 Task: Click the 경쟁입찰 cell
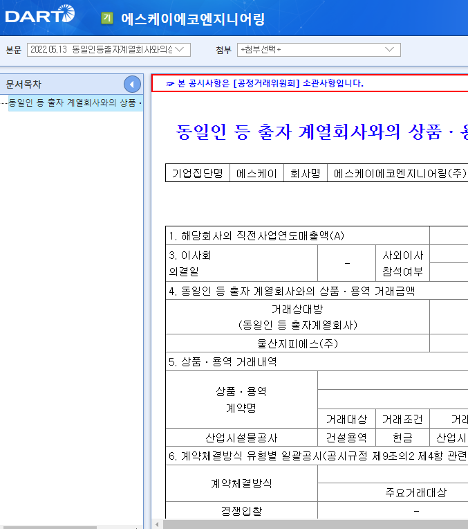coord(241,511)
